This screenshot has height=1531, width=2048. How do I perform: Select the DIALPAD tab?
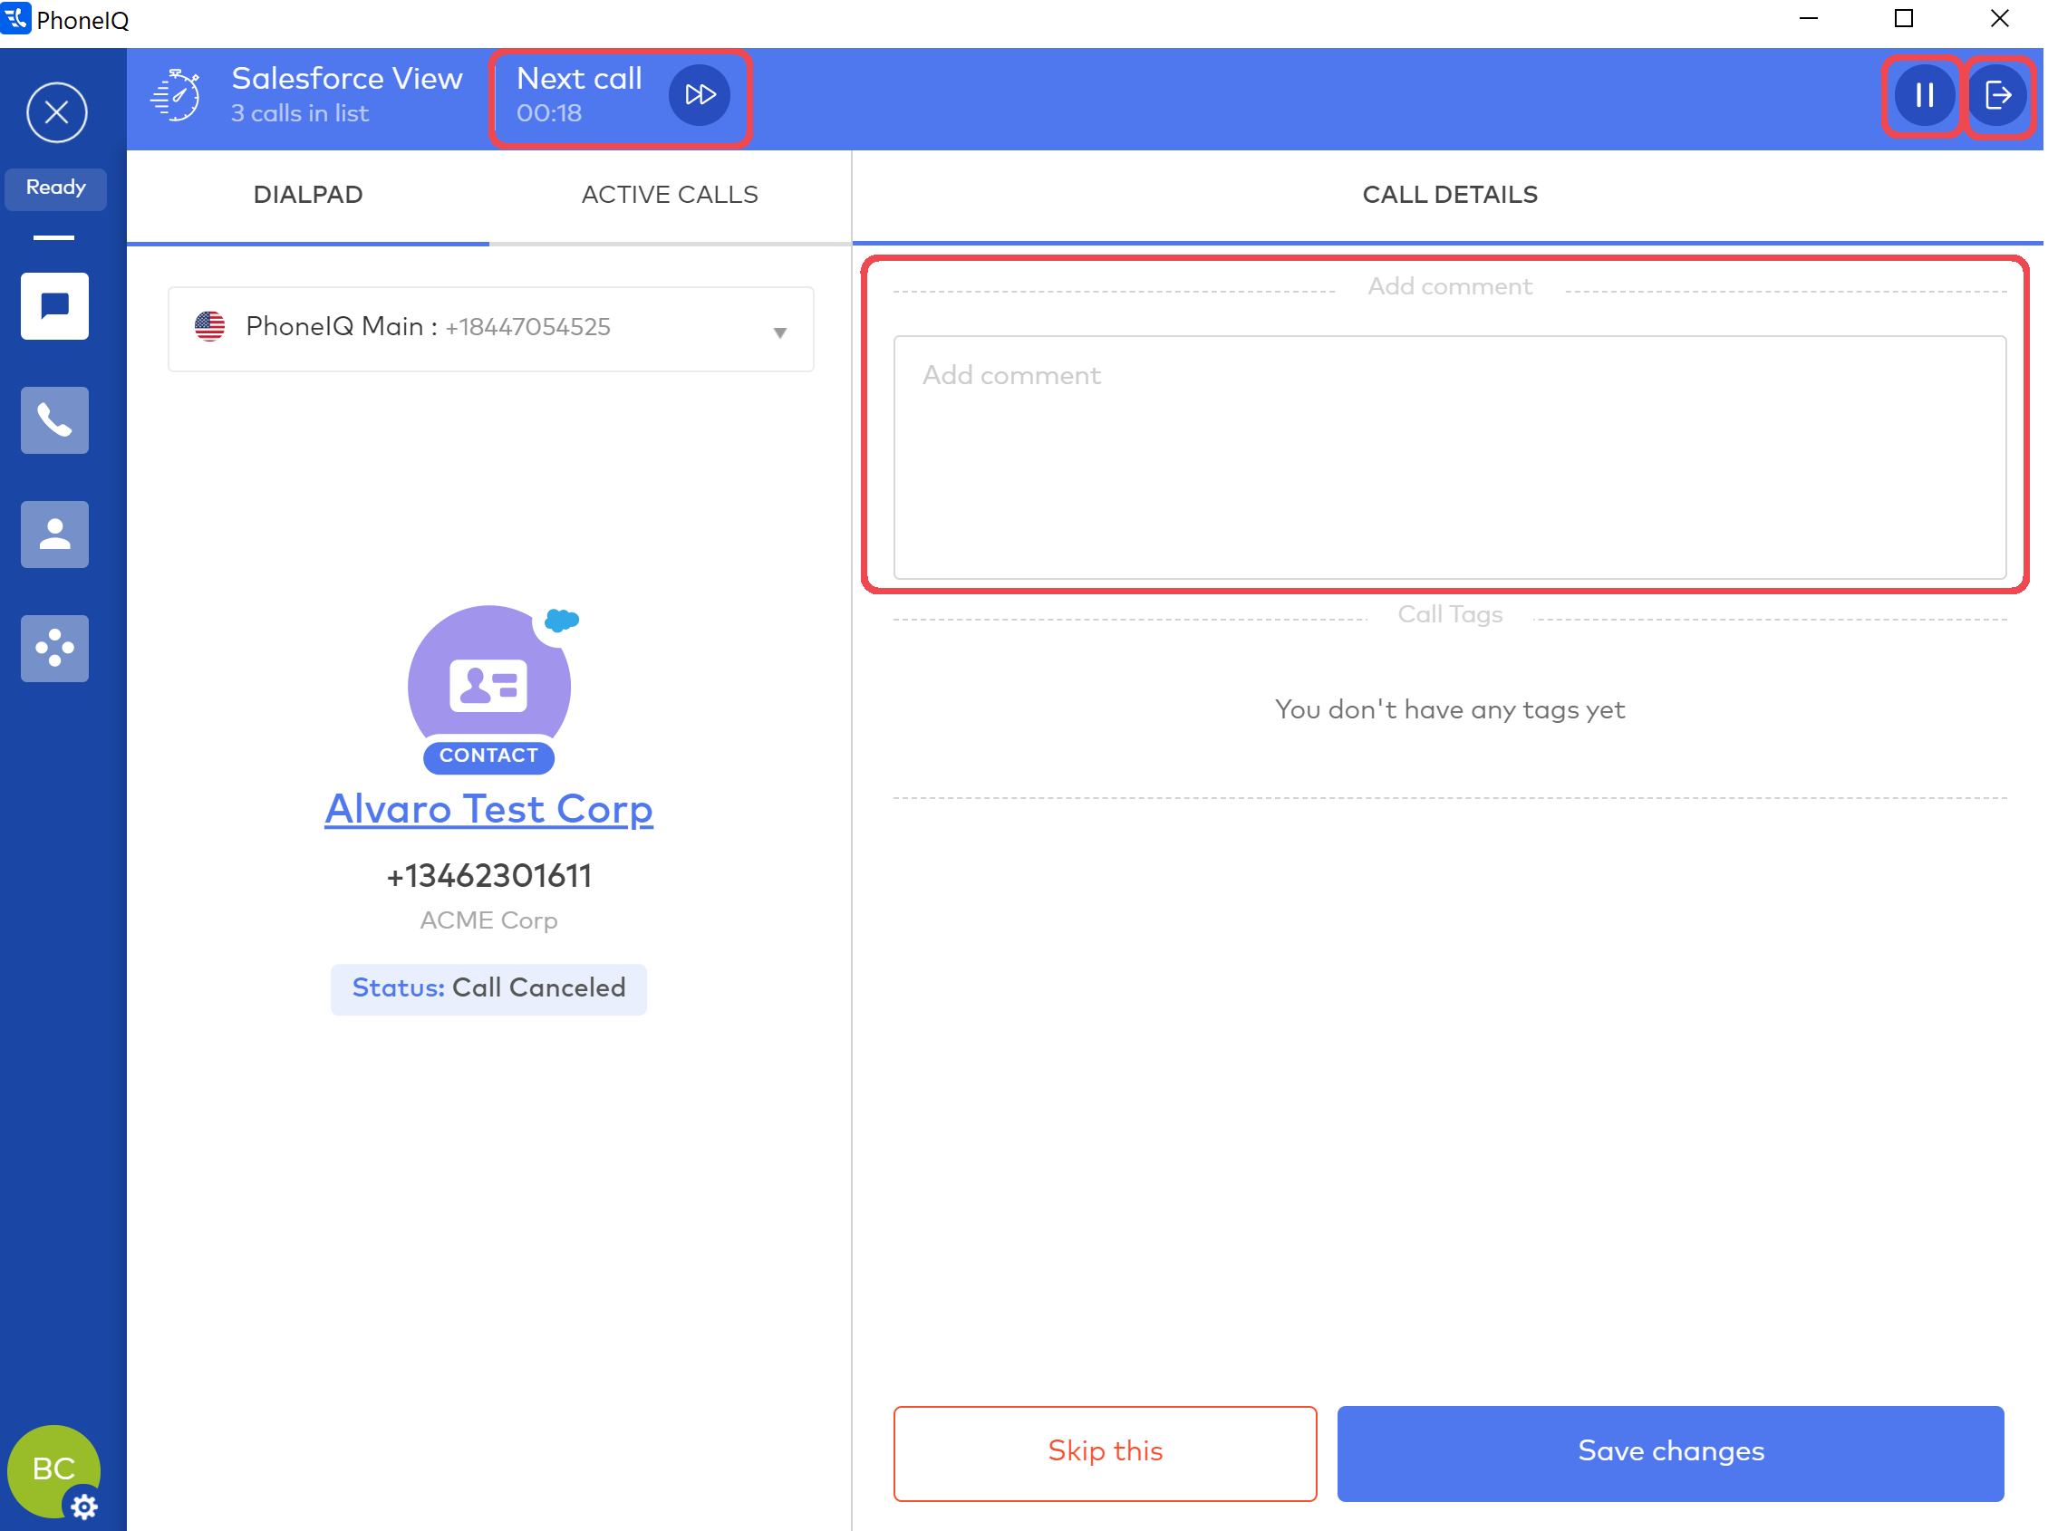click(307, 196)
